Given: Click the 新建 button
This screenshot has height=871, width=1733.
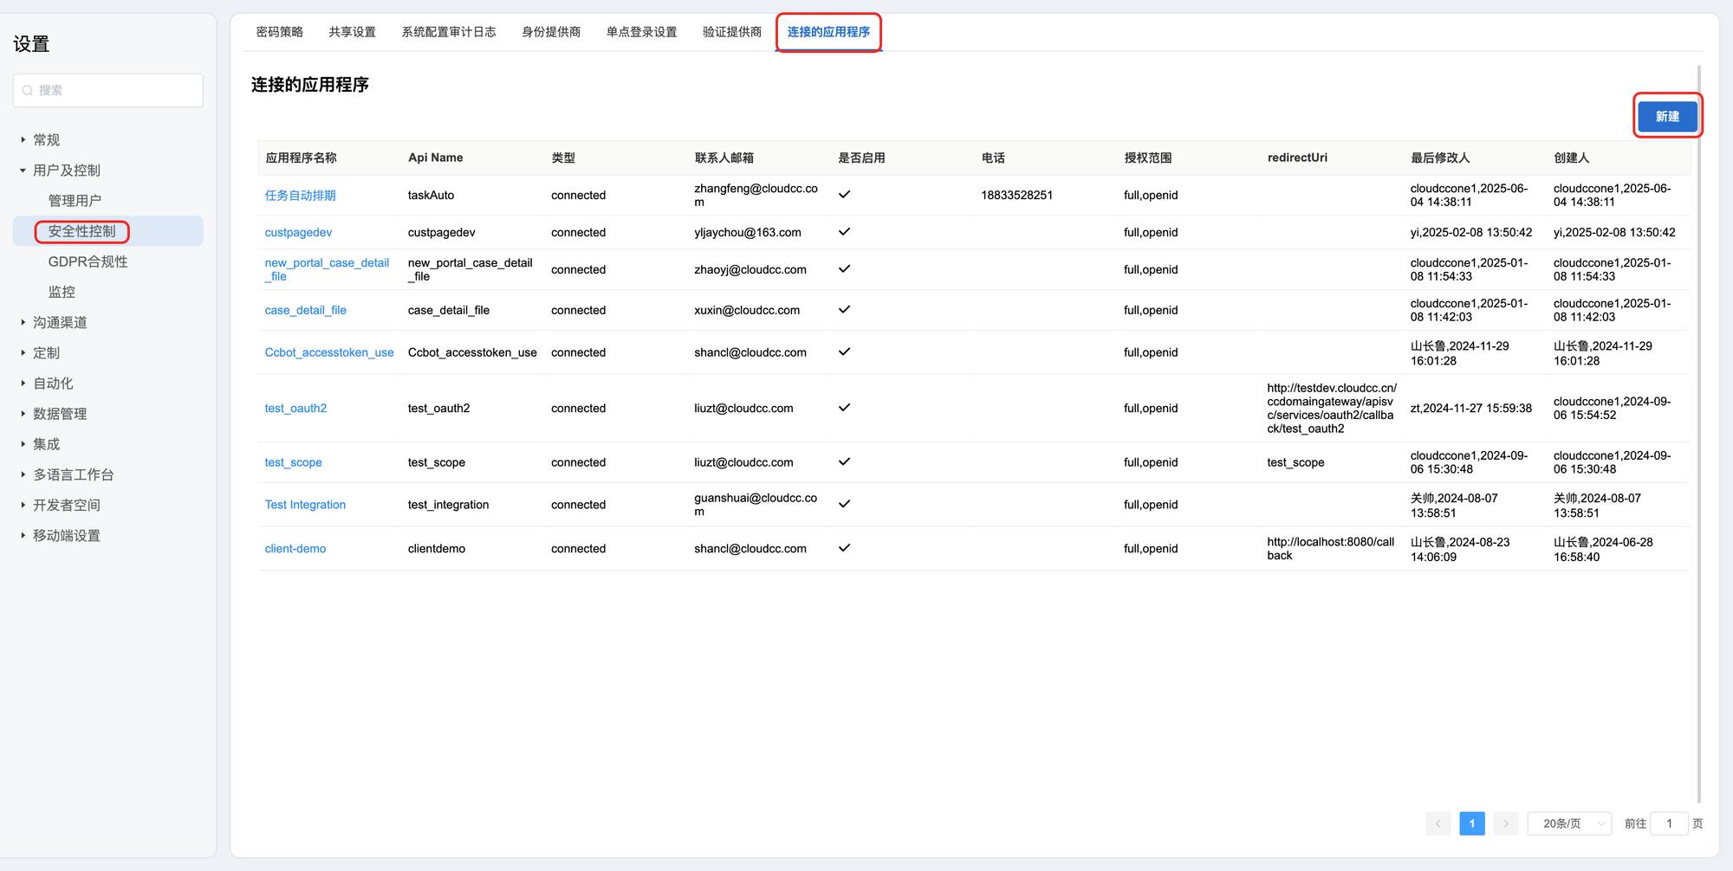Looking at the screenshot, I should 1666,116.
